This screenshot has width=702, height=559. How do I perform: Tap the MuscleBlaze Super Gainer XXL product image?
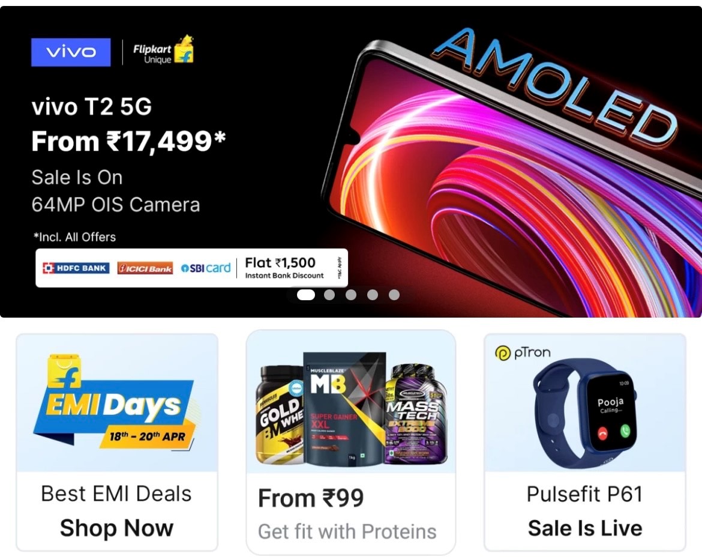(344, 409)
